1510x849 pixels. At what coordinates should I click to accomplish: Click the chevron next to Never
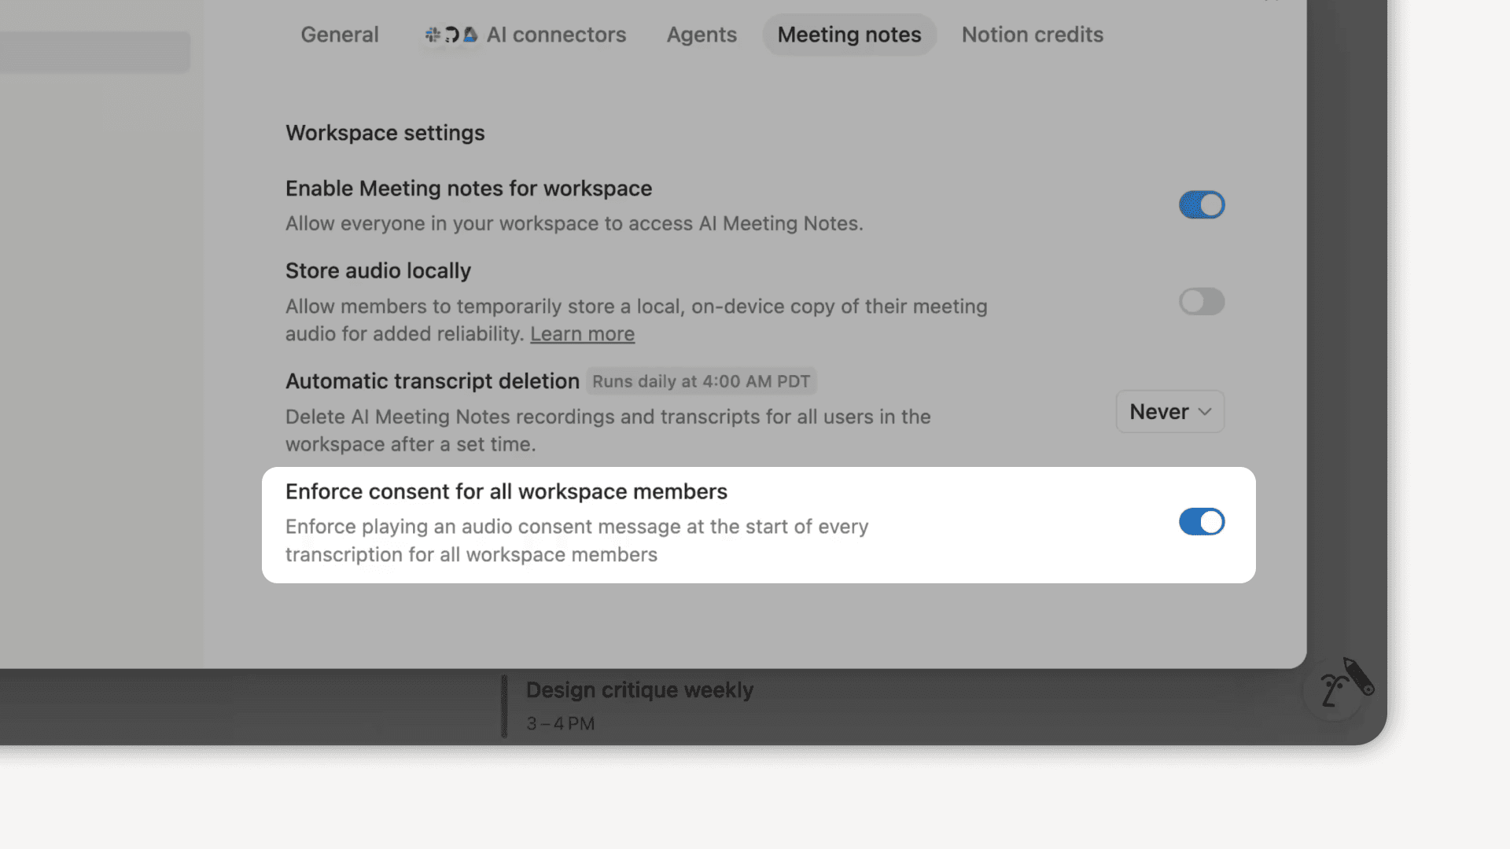click(1205, 411)
